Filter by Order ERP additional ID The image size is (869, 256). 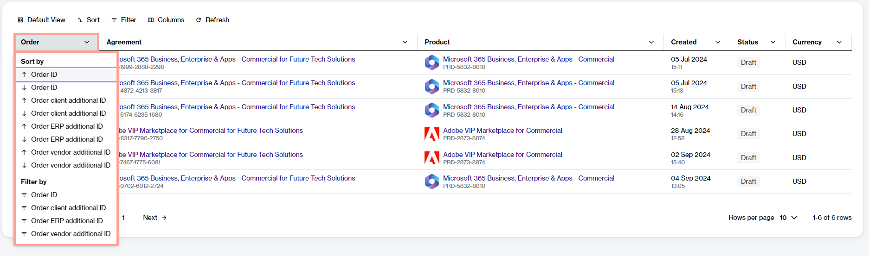[67, 221]
